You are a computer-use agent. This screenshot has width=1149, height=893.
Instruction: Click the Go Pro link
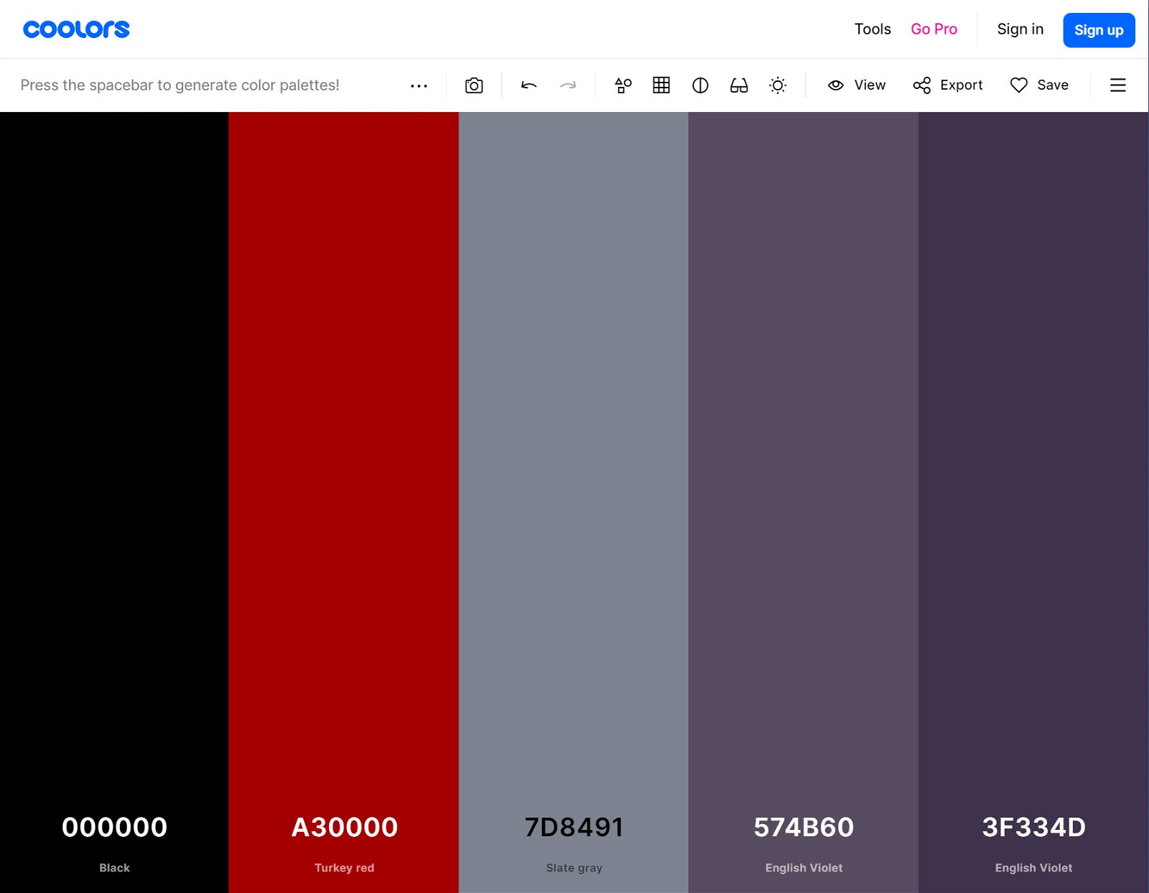tap(934, 29)
